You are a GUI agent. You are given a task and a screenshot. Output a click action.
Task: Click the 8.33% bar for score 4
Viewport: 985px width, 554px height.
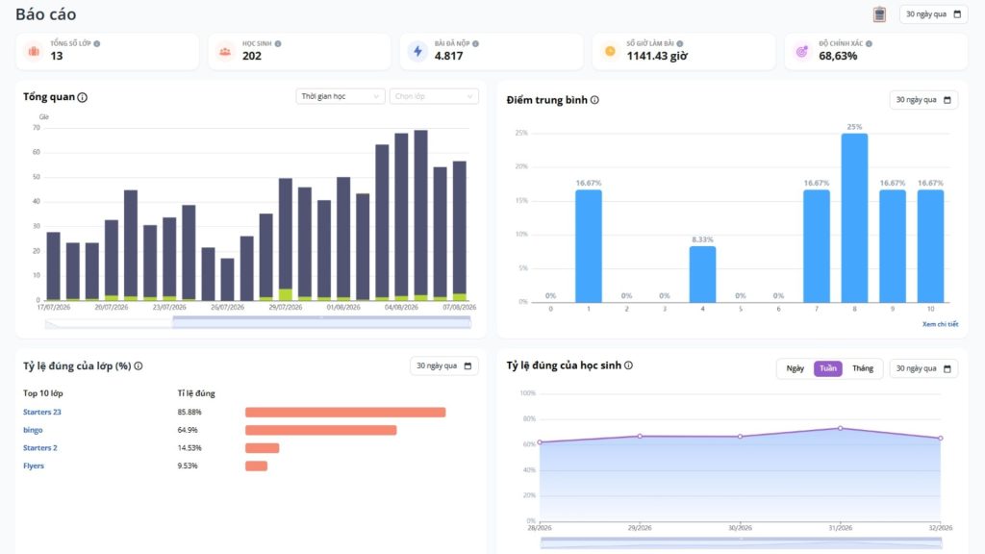pyautogui.click(x=702, y=274)
